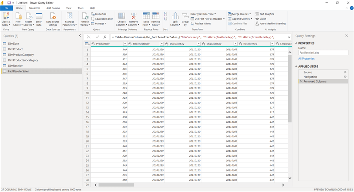Open the ProductKey column filter dropdown
Screen dimensions: 354x192
pyautogui.click(x=125, y=44)
